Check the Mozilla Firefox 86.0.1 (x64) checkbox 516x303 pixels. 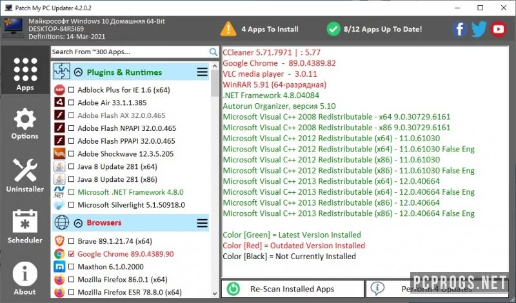pyautogui.click(x=71, y=279)
